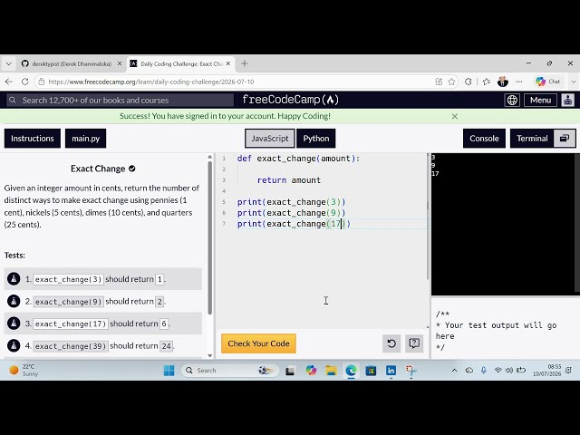
Task: Open the Copilot Chat button in Edge
Action: coord(547,82)
